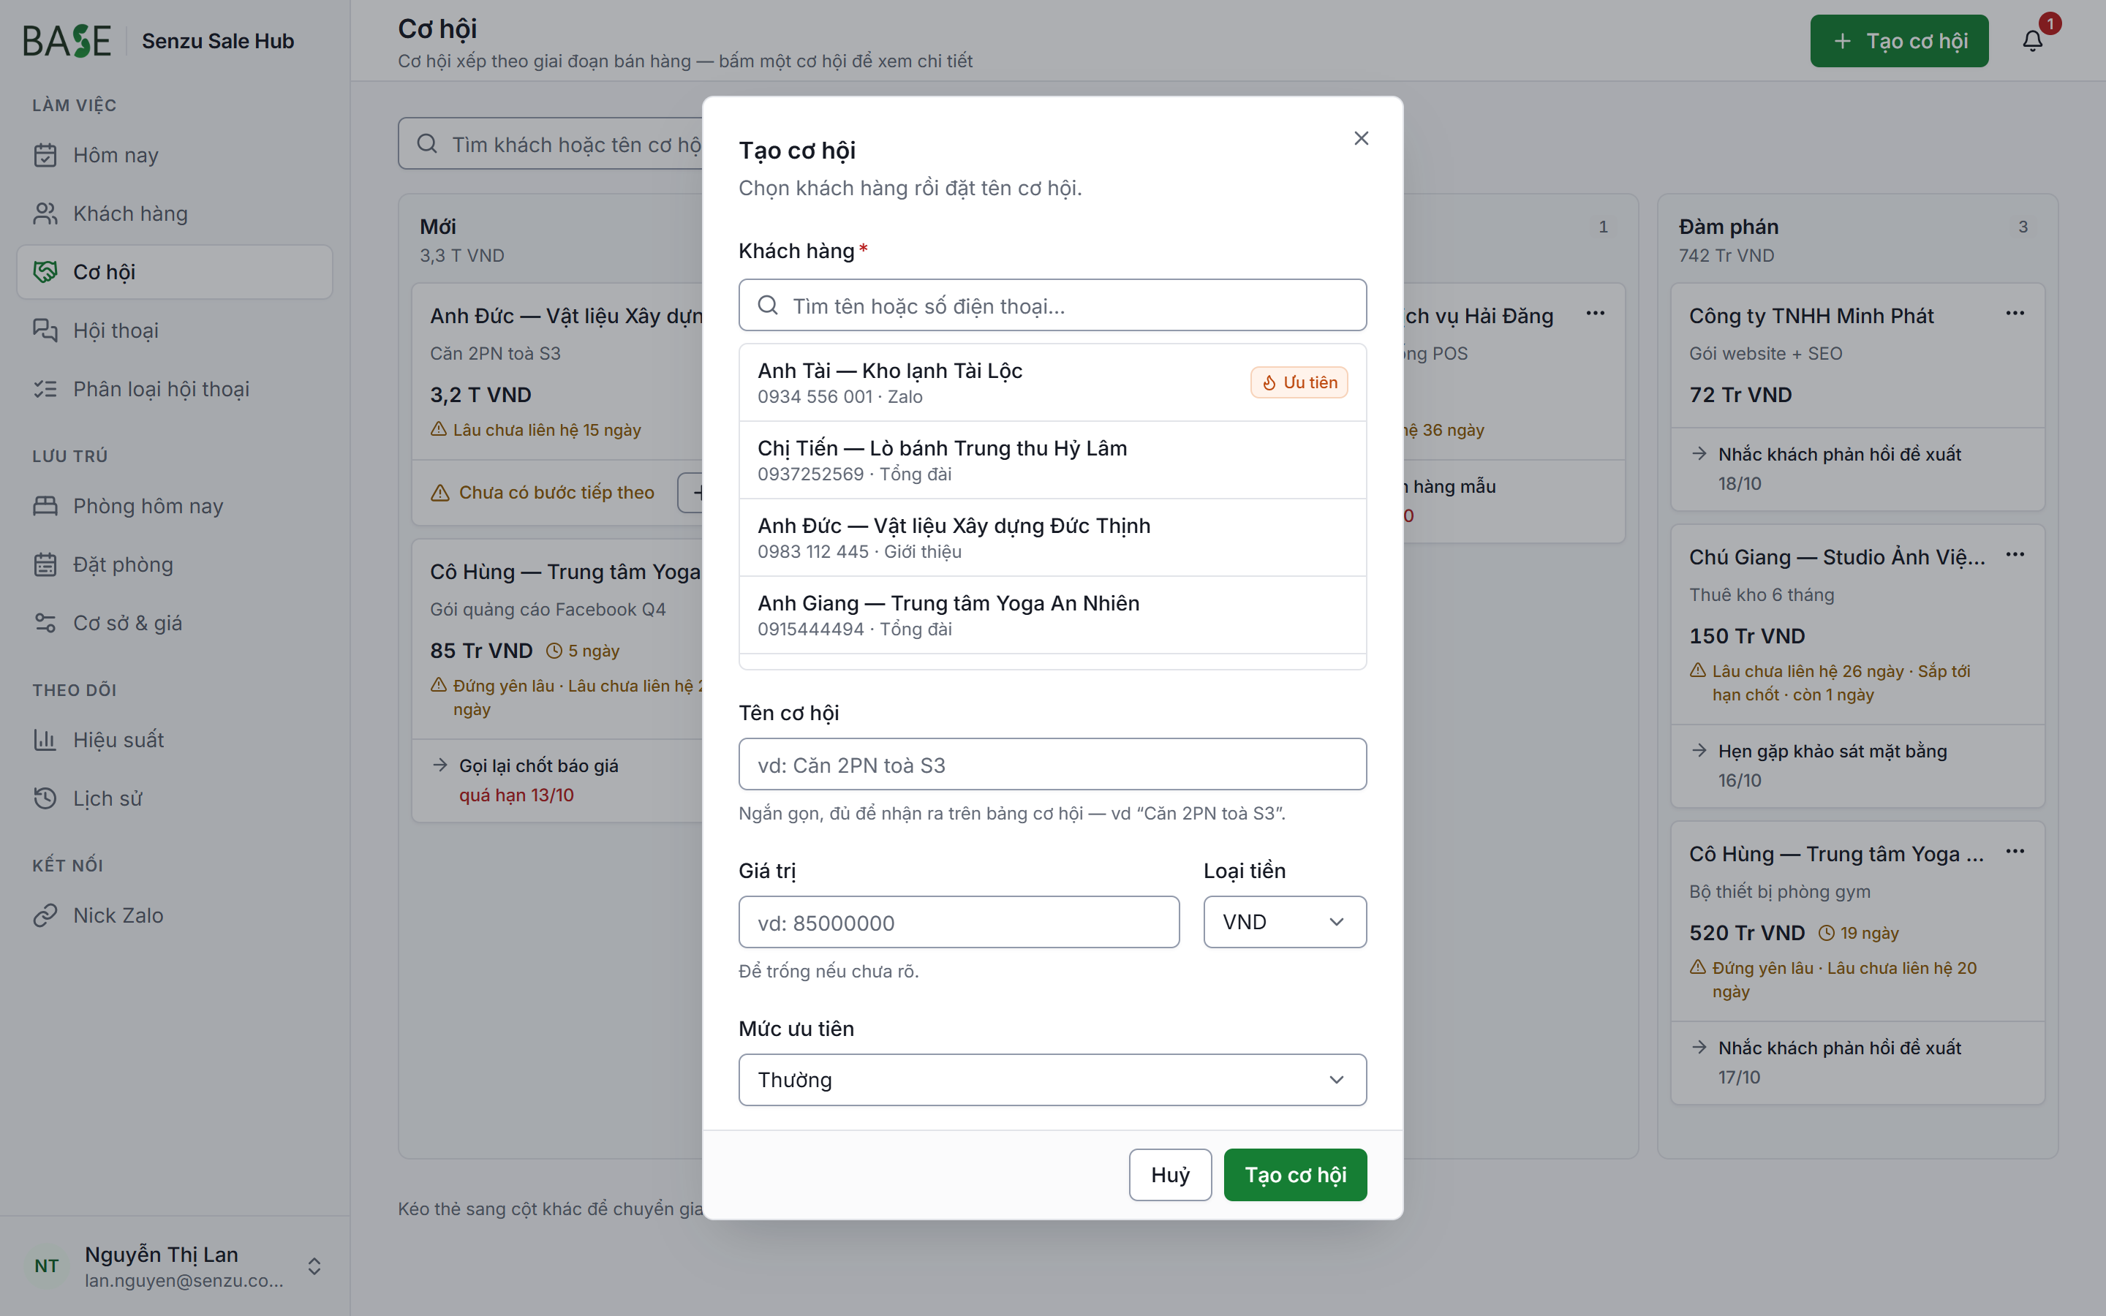Click the Giá trị amount input field
2106x1316 pixels.
pyautogui.click(x=959, y=923)
